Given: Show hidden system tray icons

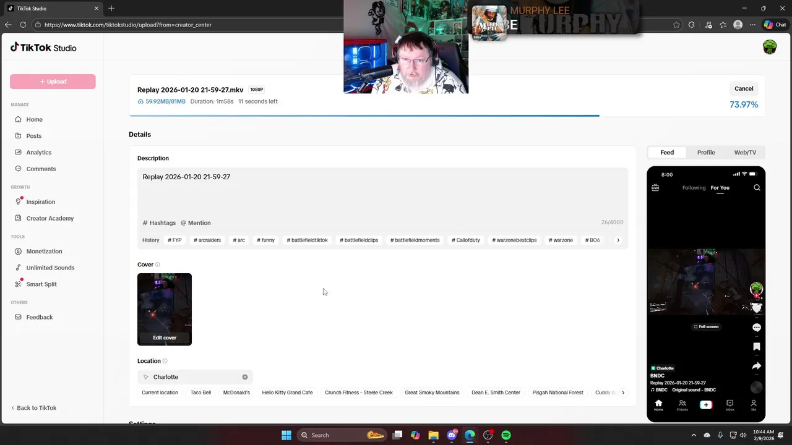Looking at the screenshot, I should pos(694,435).
